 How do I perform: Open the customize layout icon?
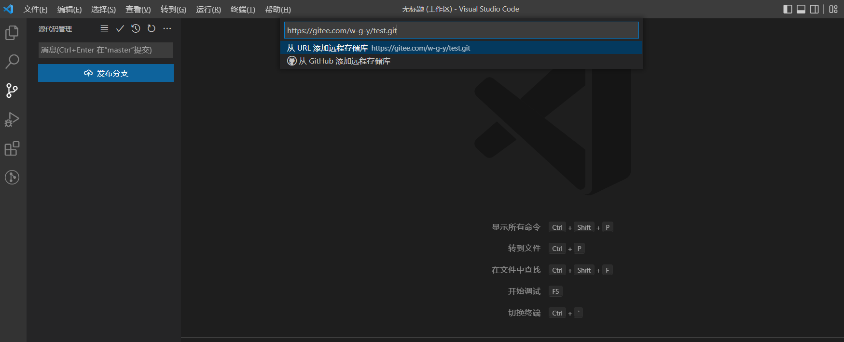[833, 9]
